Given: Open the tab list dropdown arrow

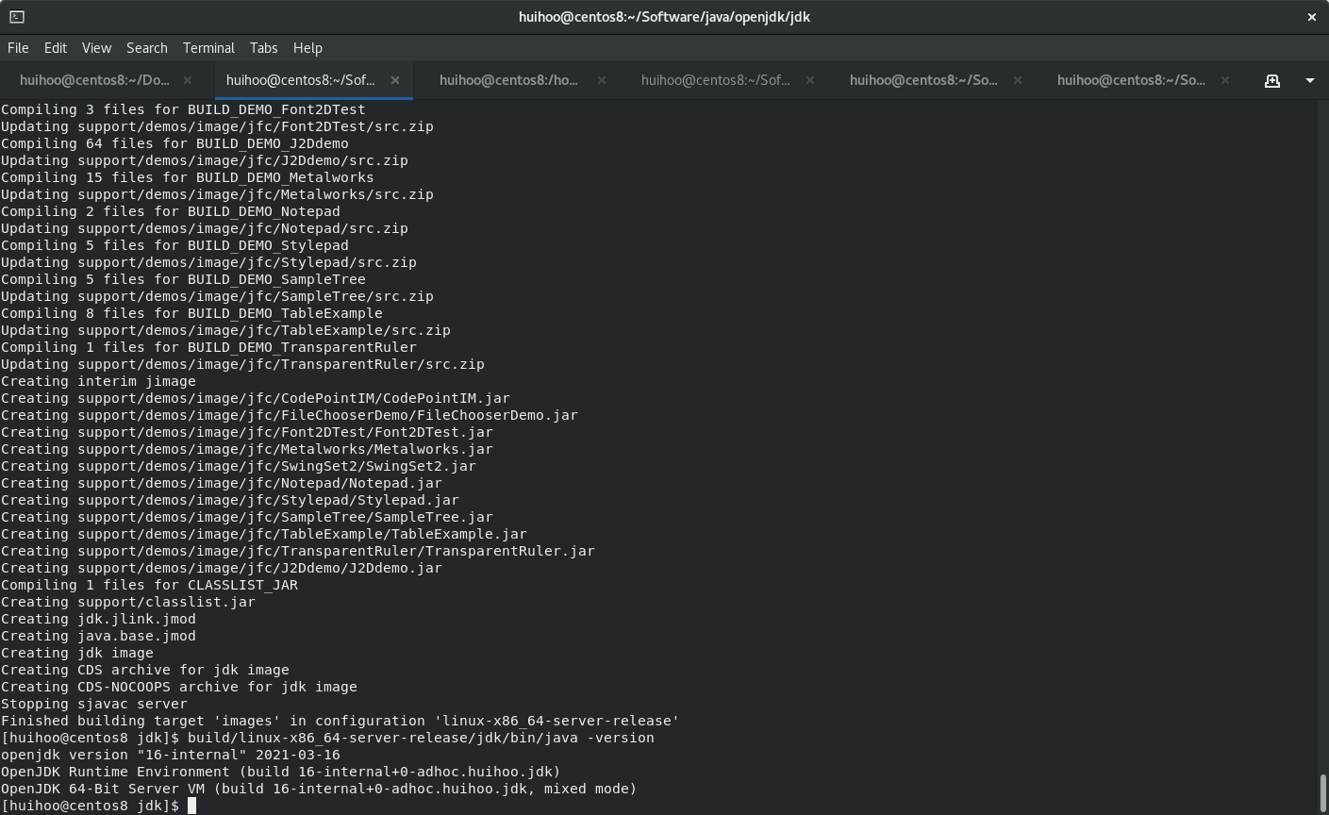Looking at the screenshot, I should (1309, 80).
